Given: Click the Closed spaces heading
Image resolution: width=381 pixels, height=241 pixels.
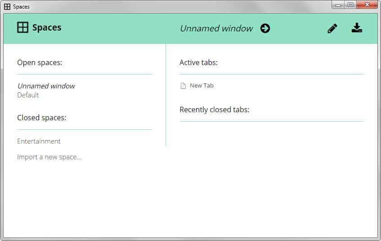Looking at the screenshot, I should coord(41,118).
